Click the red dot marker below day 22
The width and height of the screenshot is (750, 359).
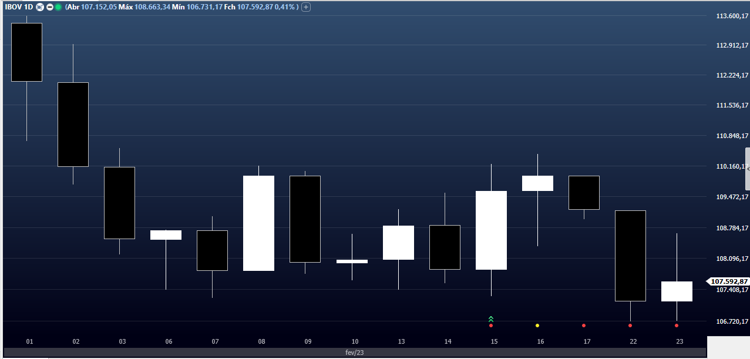click(x=630, y=326)
